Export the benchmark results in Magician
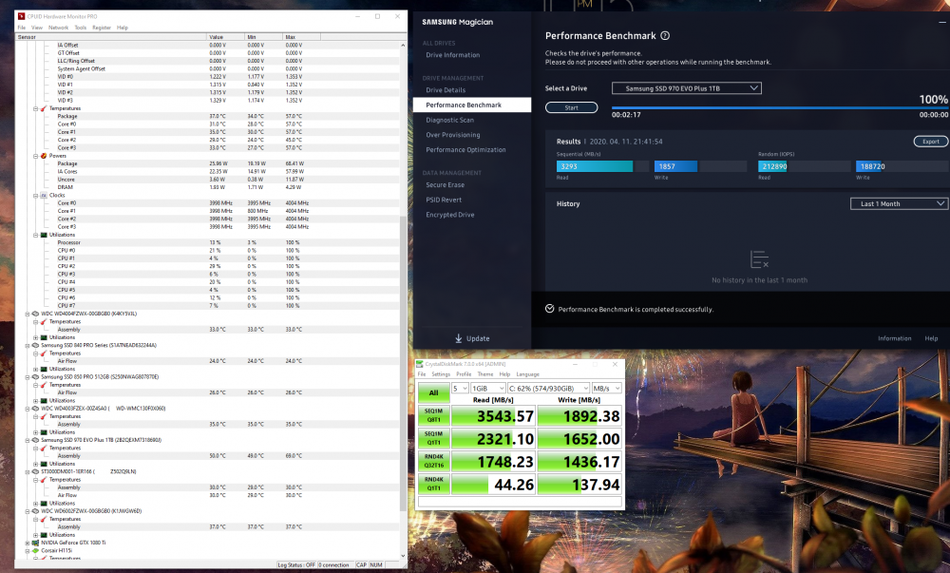950x573 pixels. point(931,142)
